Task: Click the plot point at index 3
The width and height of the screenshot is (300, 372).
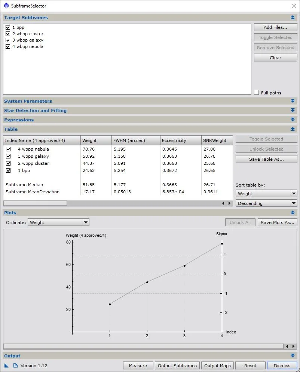Action: (184, 266)
